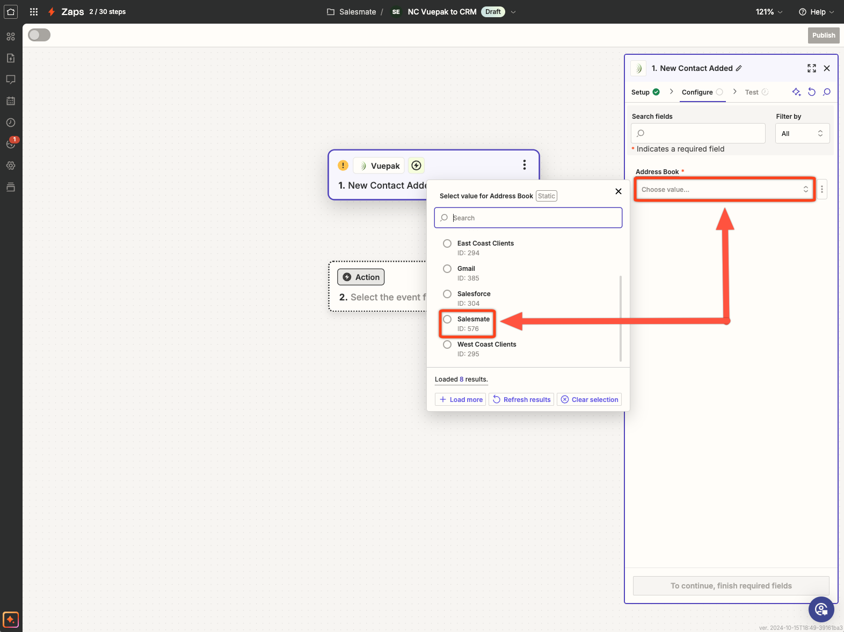Expand Zap name options chevron
This screenshot has height=632, width=844.
point(513,12)
